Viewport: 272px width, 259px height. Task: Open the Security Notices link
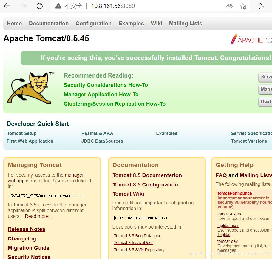(x=29, y=257)
